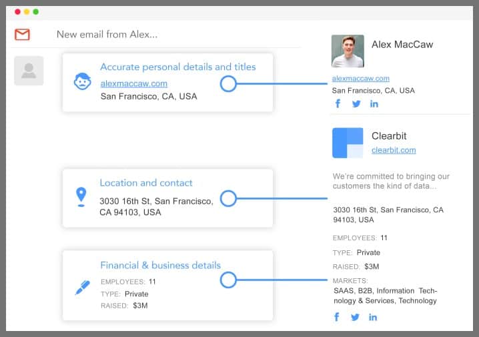Click the circle marker on location card
479x337 pixels.
(228, 198)
